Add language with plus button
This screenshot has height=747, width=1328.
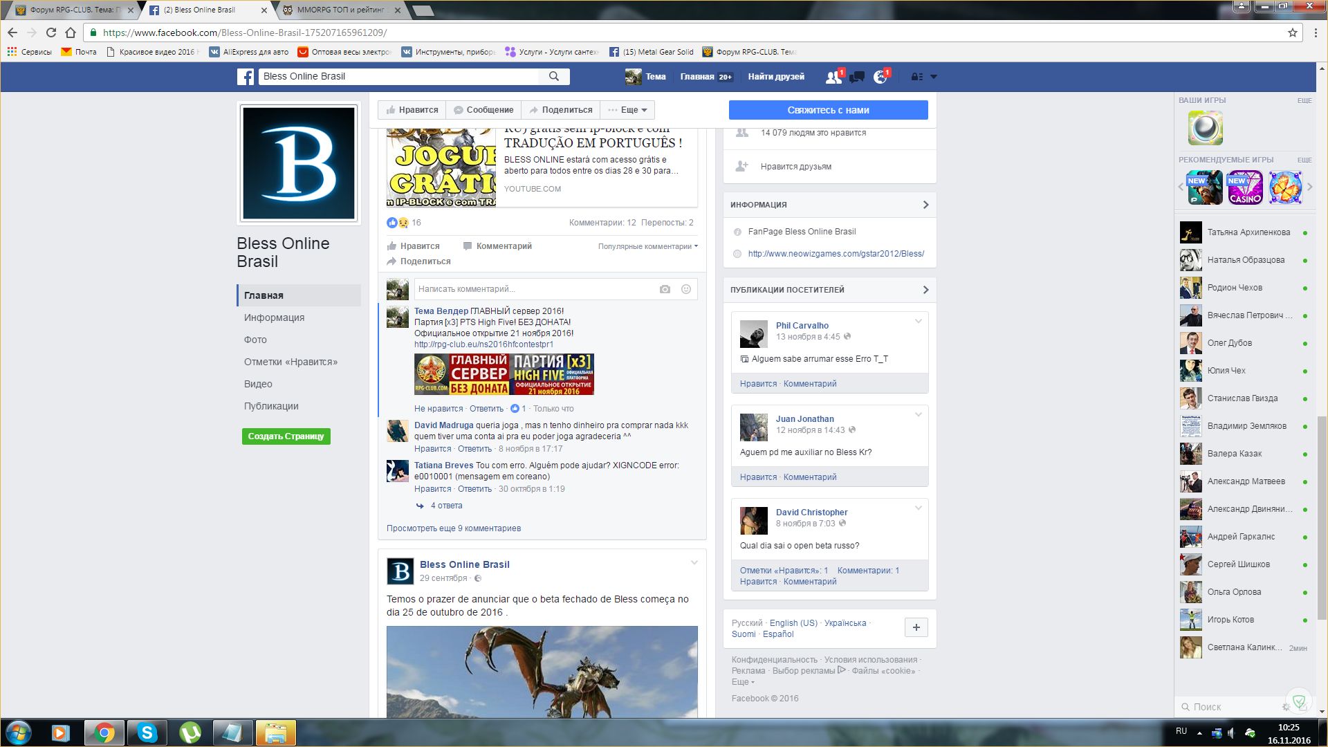[916, 627]
